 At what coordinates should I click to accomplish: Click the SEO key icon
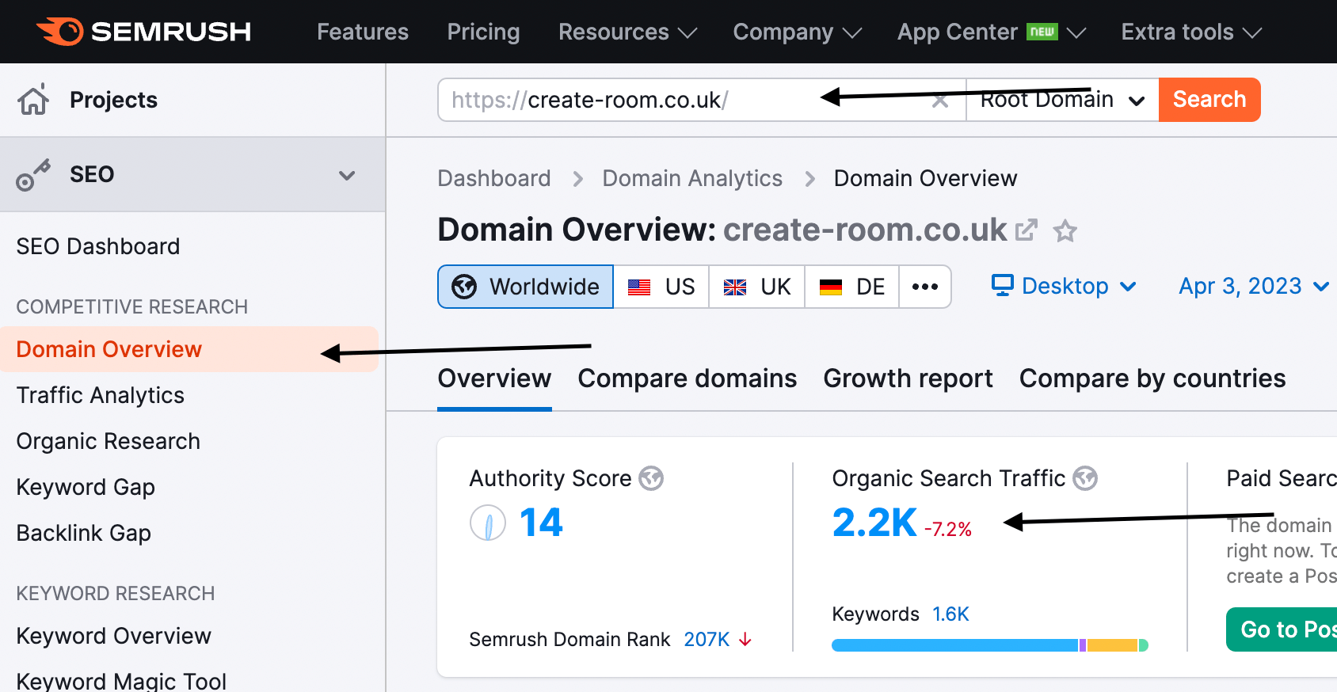pos(33,174)
